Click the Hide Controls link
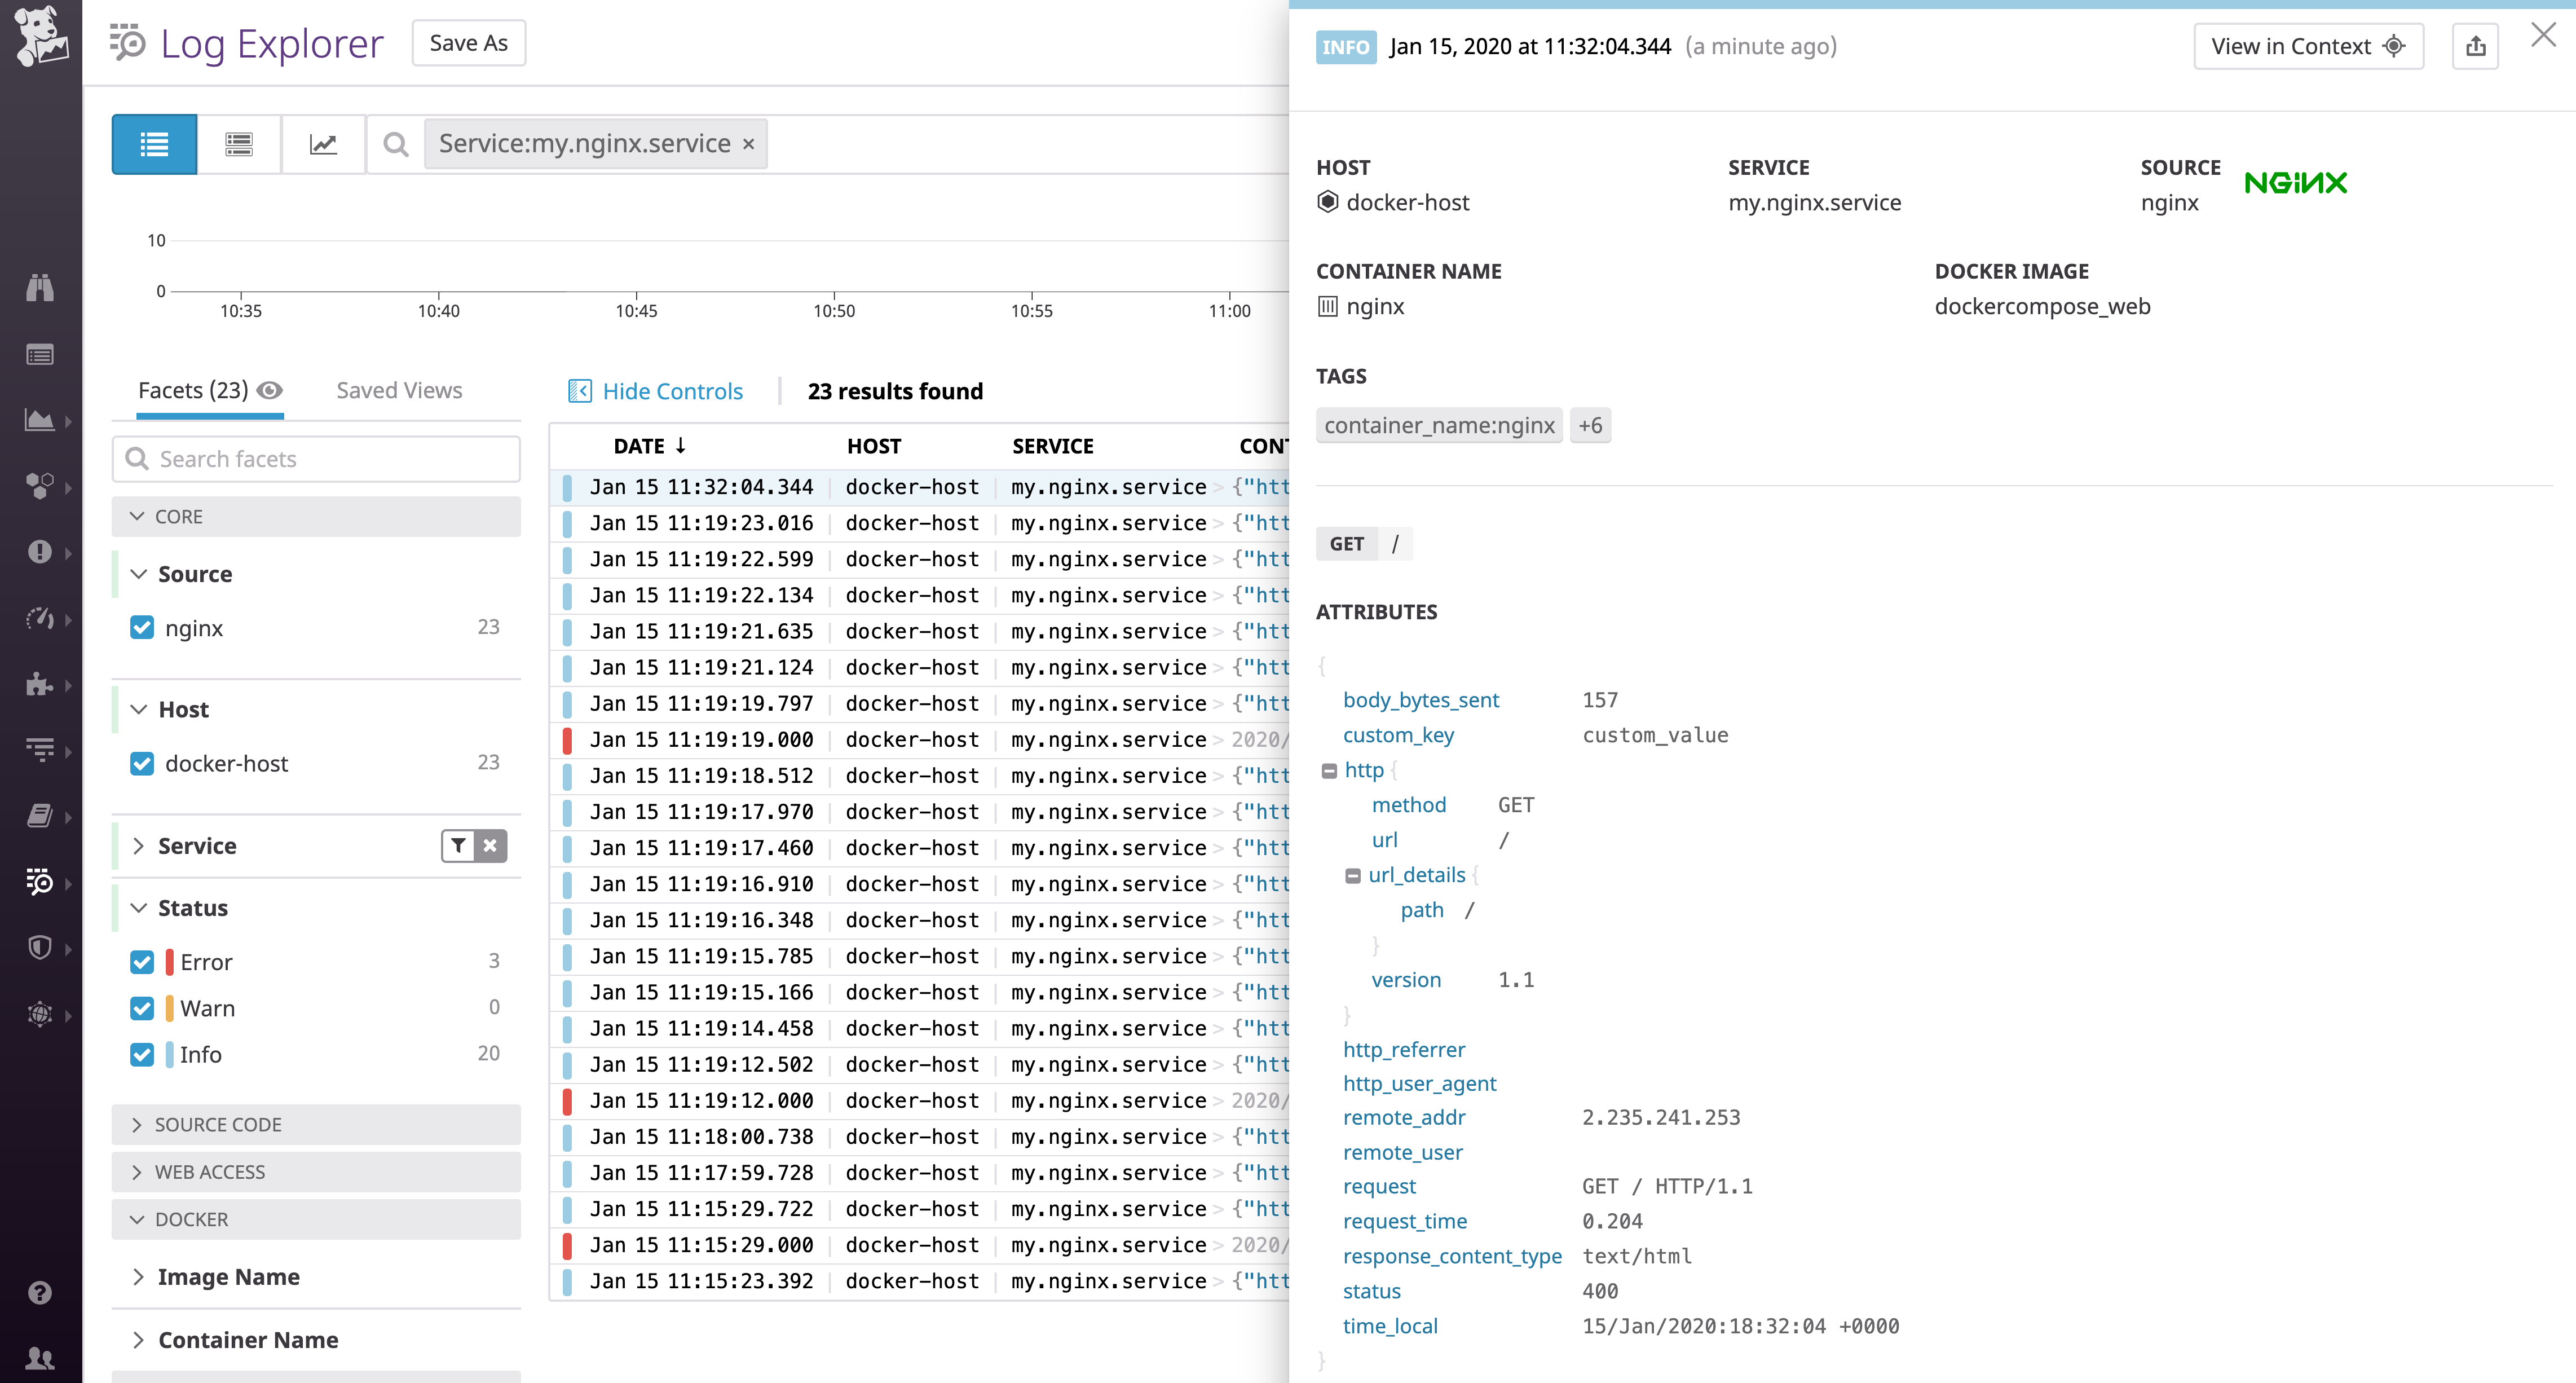 click(x=671, y=390)
